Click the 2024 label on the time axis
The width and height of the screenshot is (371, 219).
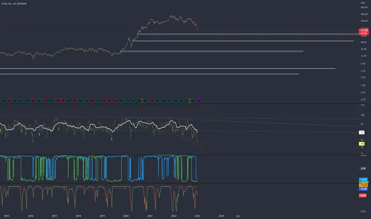click(x=221, y=216)
